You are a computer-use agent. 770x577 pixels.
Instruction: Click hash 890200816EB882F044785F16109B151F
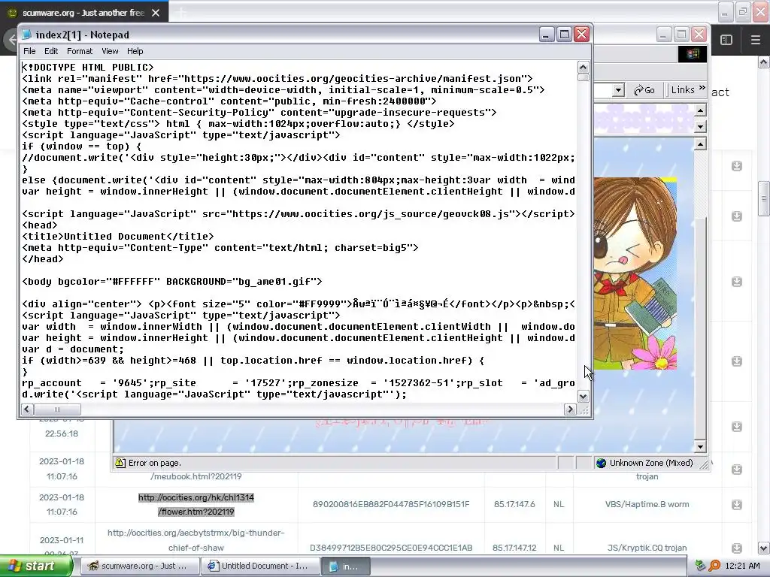[x=391, y=504]
